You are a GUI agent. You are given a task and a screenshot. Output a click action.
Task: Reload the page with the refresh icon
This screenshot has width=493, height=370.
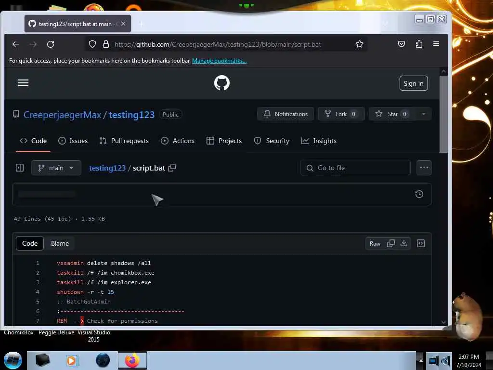[x=51, y=44]
